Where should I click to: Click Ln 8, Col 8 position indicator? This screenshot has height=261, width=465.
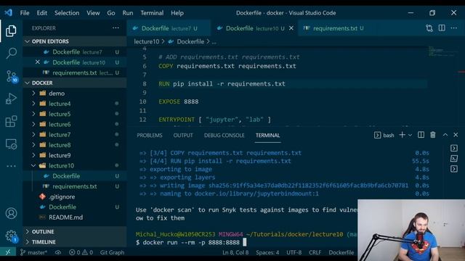click(x=235, y=252)
